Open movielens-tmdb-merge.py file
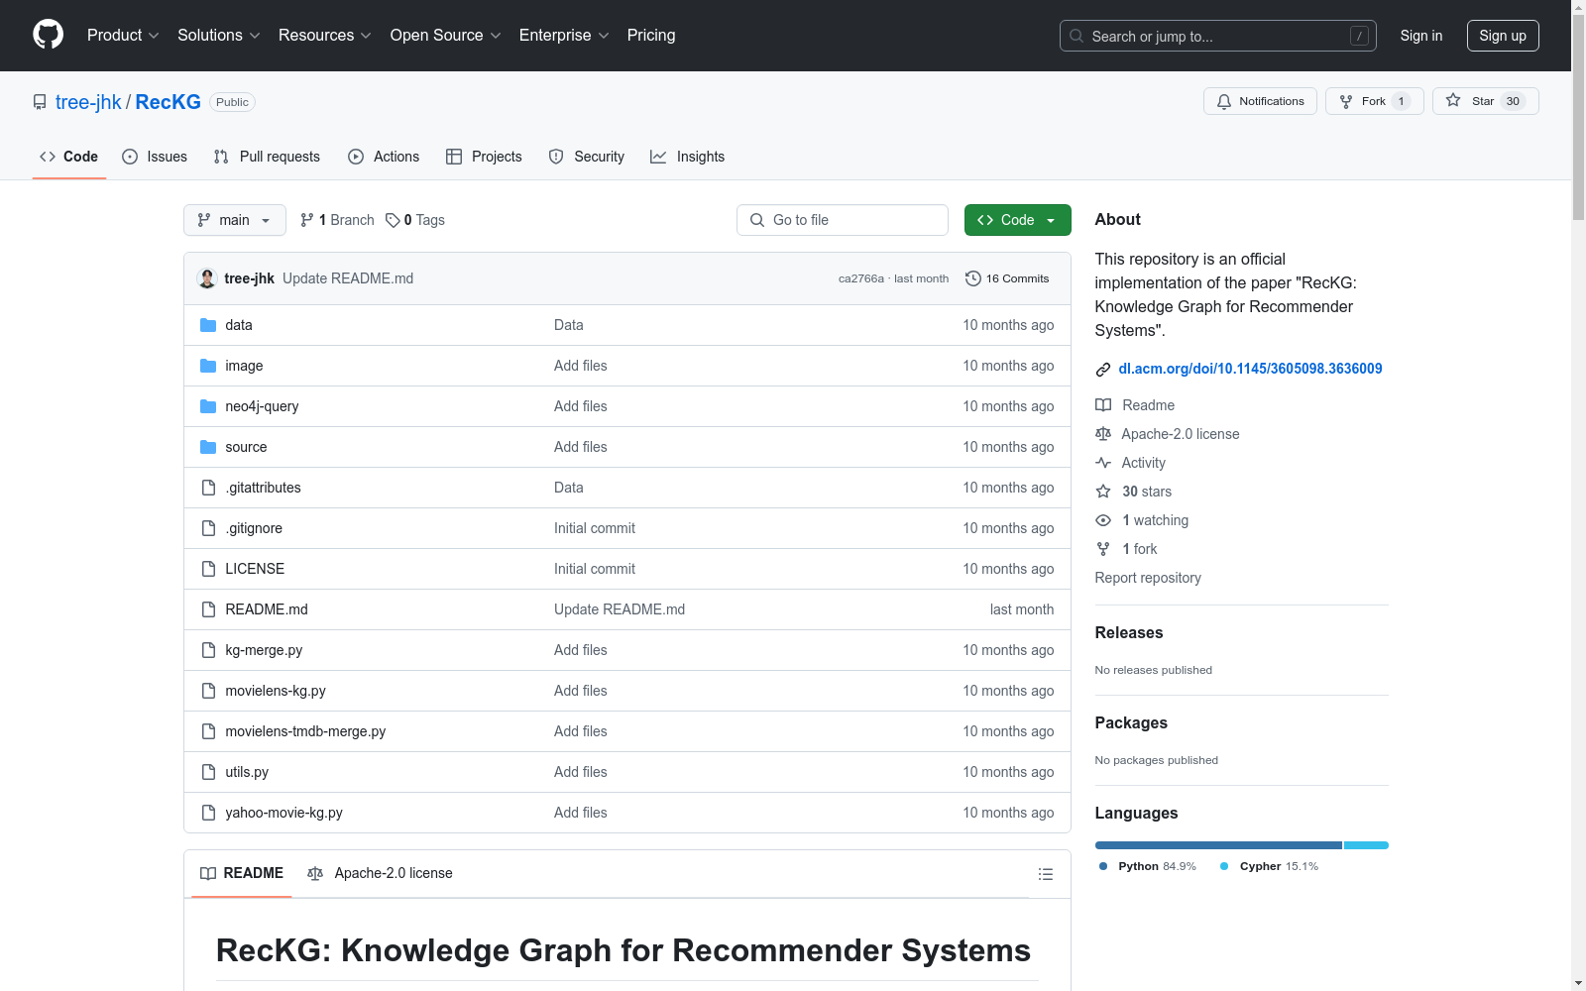Viewport: 1586px width, 991px height. coord(305,731)
